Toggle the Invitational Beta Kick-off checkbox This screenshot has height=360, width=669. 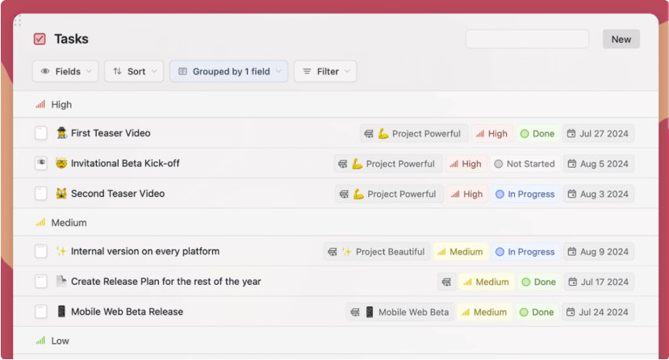point(41,164)
